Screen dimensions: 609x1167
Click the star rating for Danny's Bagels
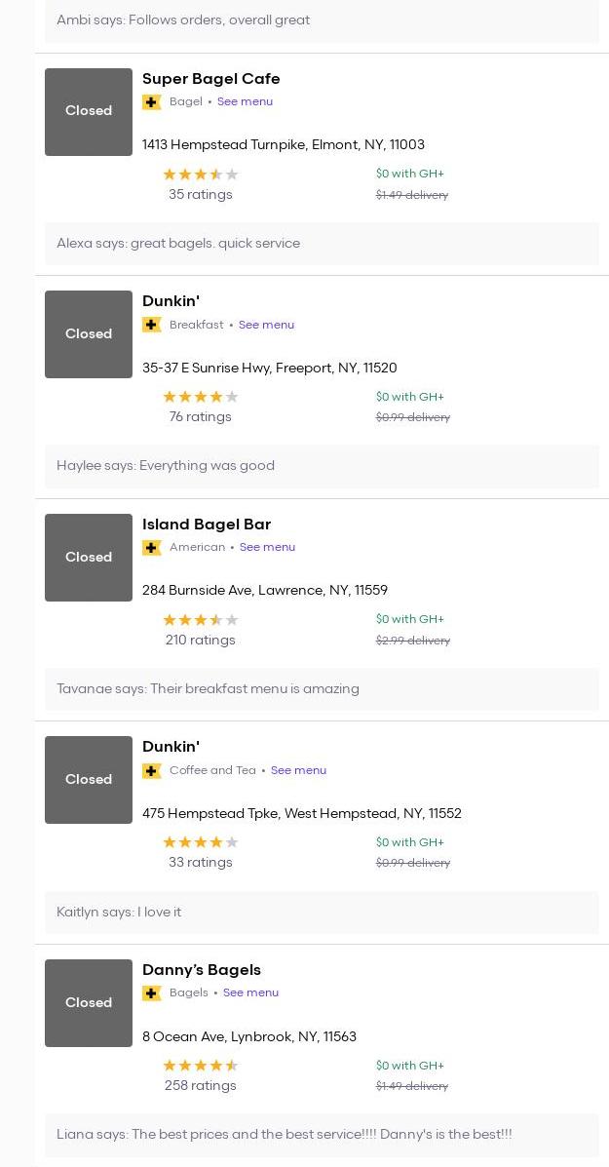[x=200, y=1066]
